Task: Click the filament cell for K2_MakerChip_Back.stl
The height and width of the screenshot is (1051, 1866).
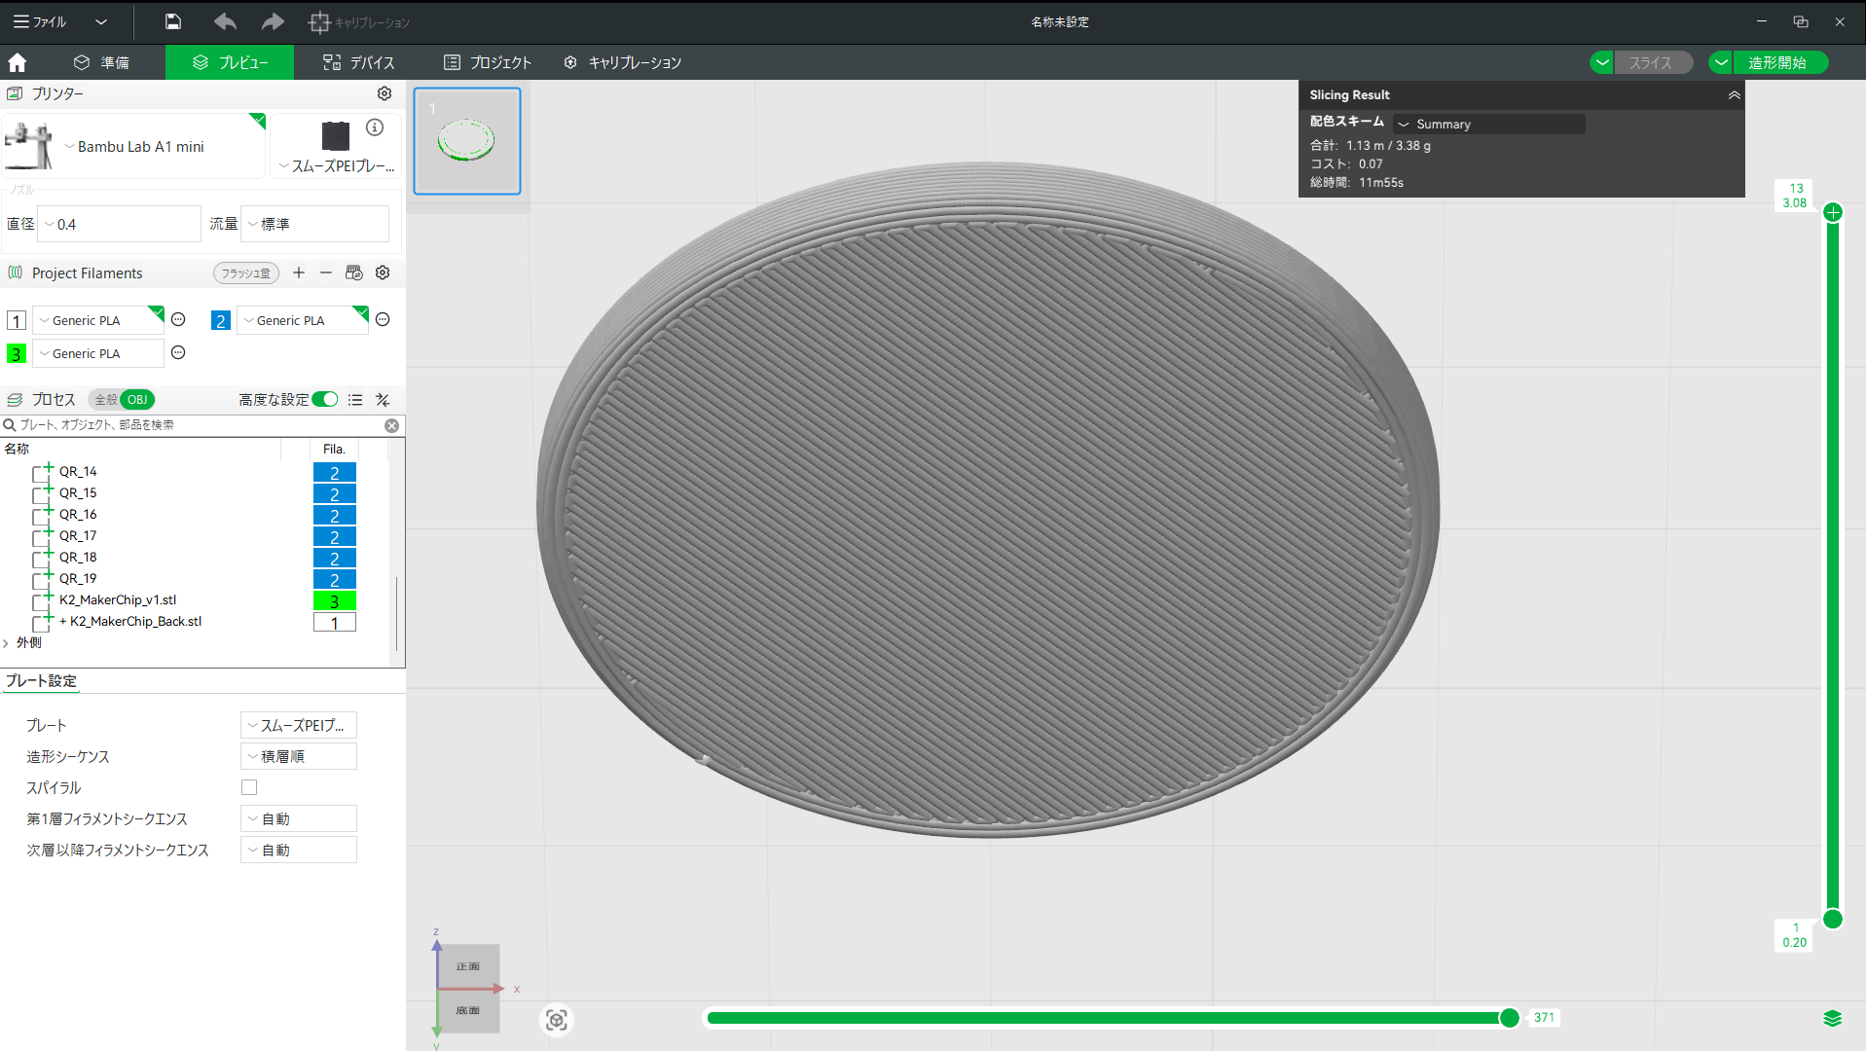Action: pos(334,623)
